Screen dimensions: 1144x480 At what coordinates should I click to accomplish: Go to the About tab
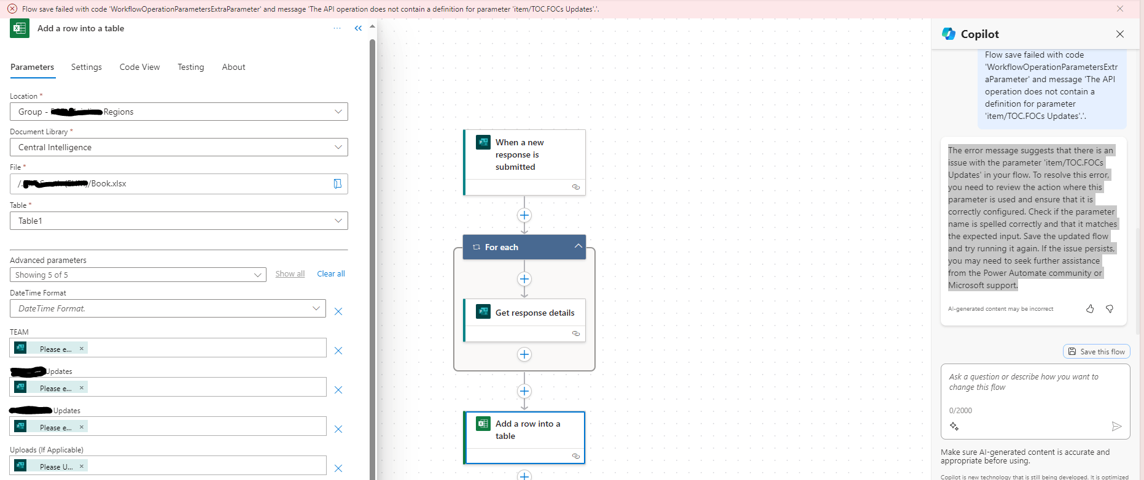click(233, 67)
